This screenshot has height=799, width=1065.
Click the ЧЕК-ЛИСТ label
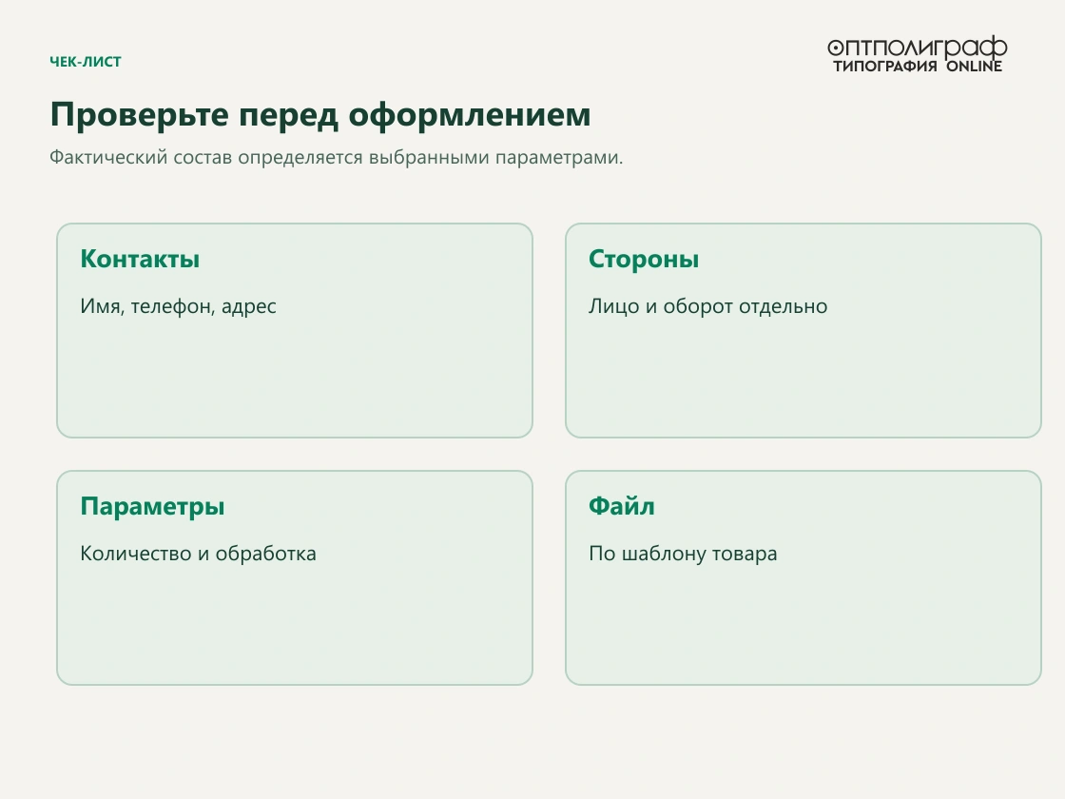point(86,62)
